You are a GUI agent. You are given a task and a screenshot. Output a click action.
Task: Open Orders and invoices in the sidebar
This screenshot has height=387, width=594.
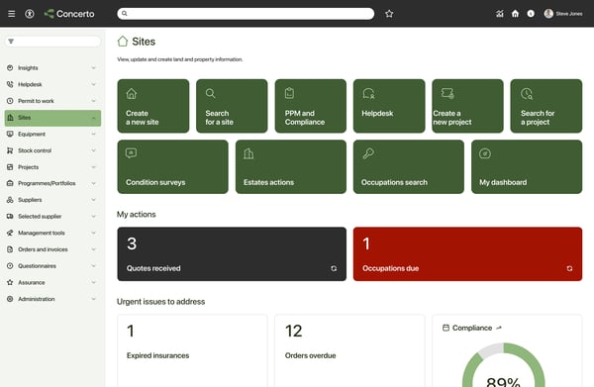point(52,249)
